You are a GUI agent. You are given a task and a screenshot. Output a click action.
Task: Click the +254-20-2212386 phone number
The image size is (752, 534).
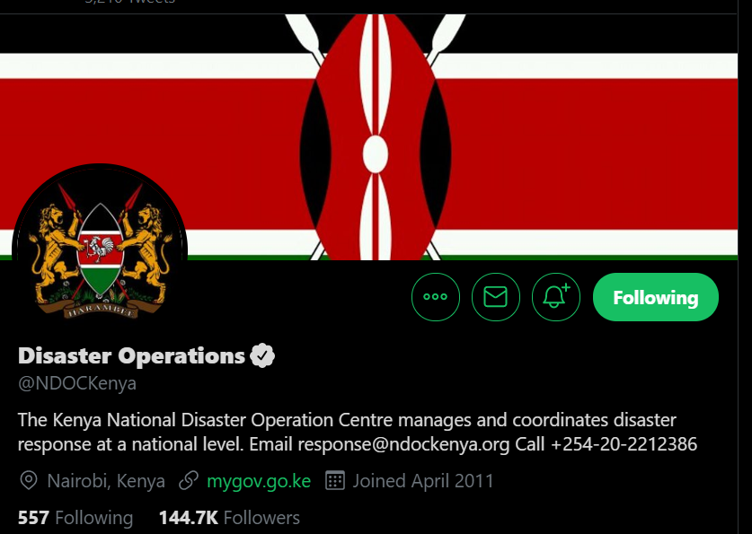click(624, 444)
